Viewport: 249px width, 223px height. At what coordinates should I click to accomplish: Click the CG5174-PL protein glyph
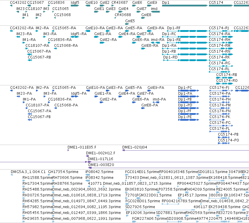[220, 132]
